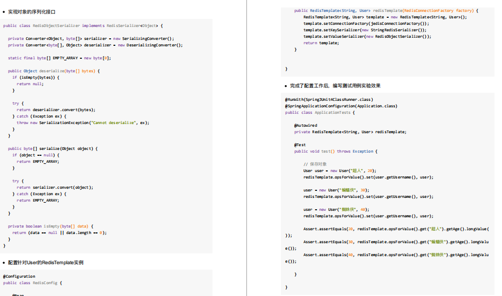
Task: Click the line creating "new DeserializingConverter()"
Action: pos(95,45)
